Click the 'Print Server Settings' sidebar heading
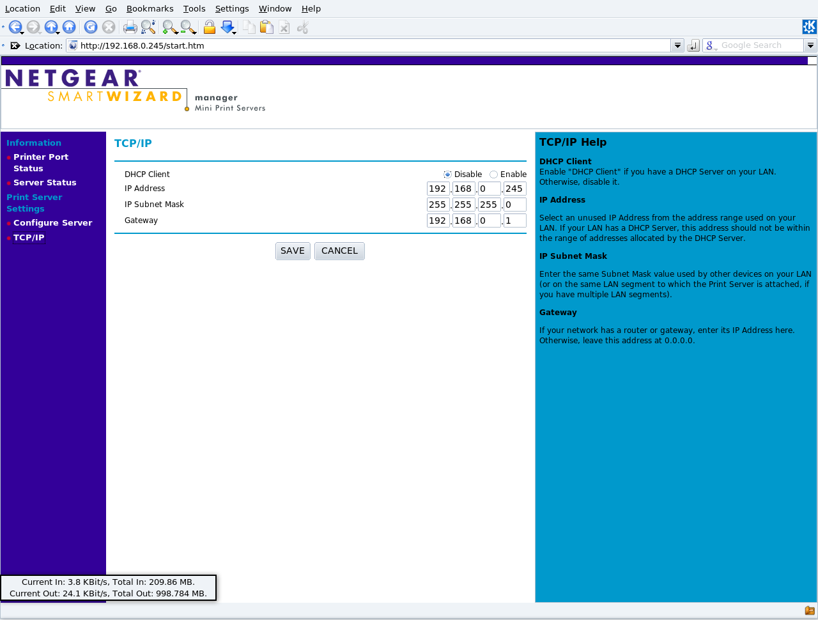This screenshot has width=818, height=620. click(34, 203)
